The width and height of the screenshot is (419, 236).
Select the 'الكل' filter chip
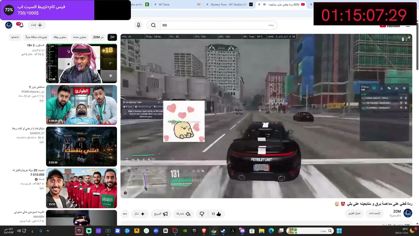[112, 37]
